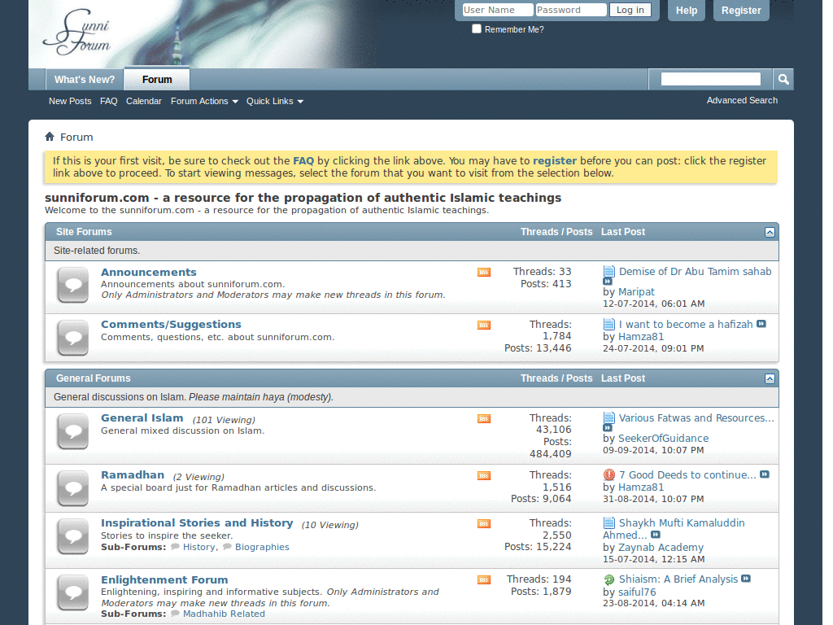This screenshot has width=833, height=625.
Task: Click Inspirational Stories forum status icon
Action: pos(72,536)
